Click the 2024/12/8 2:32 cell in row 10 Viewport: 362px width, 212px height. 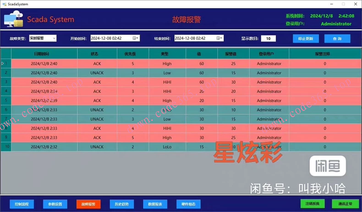click(x=44, y=147)
